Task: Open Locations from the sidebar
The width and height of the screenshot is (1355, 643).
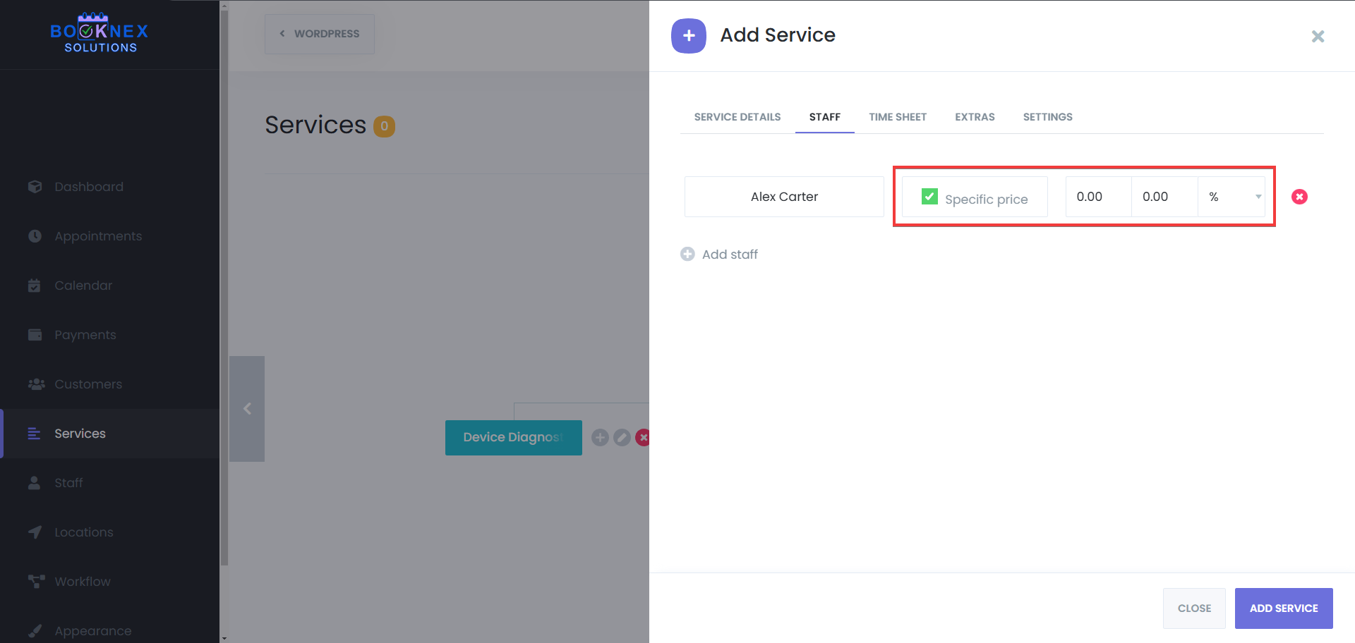Action: [x=83, y=532]
